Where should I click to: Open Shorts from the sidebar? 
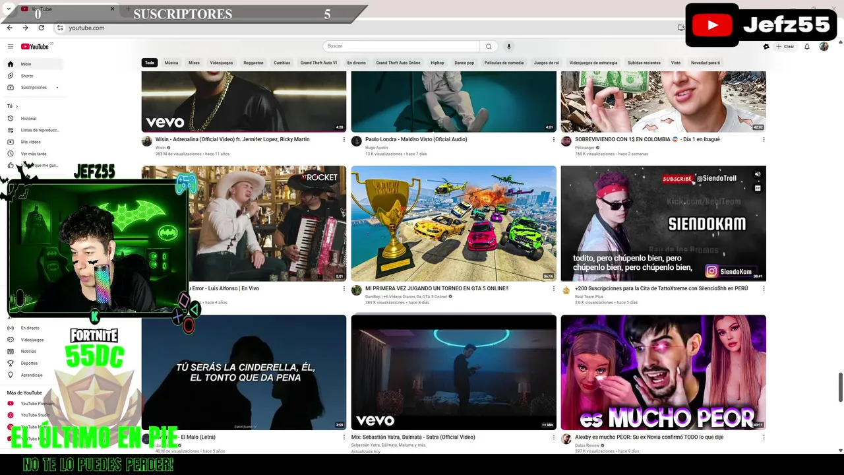click(33, 76)
